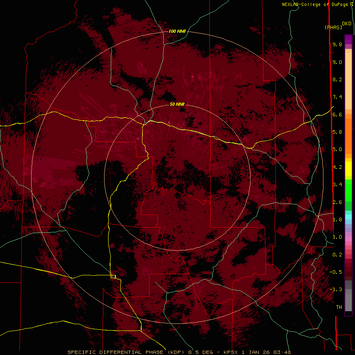Select the "1.8" scale value
Image resolution: width=355 pixels, height=355 pixels.
click(x=337, y=220)
